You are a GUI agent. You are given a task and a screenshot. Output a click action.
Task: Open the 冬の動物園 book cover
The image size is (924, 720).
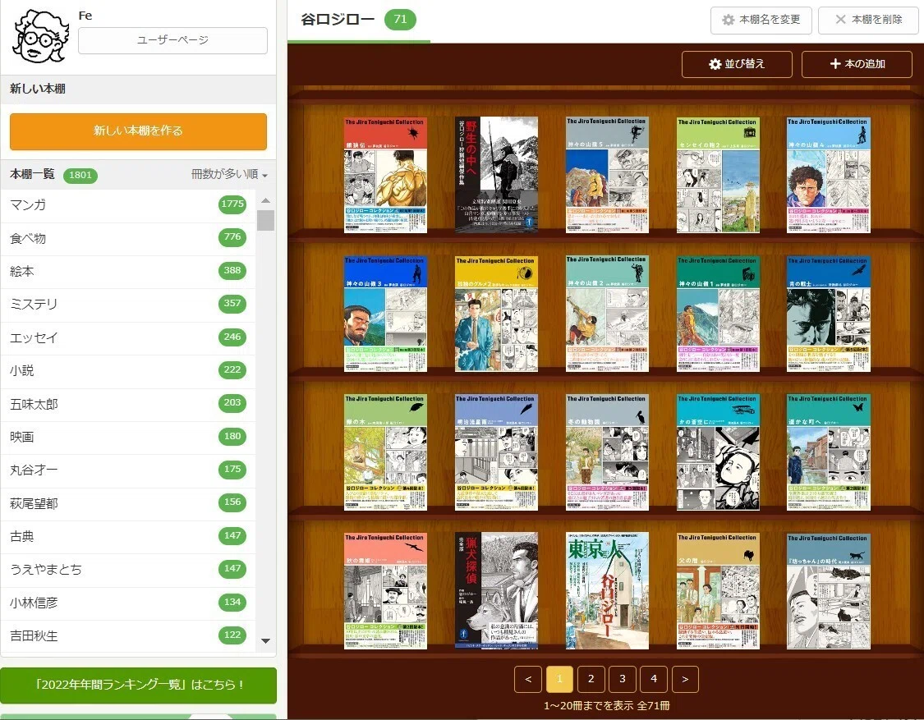tap(607, 452)
